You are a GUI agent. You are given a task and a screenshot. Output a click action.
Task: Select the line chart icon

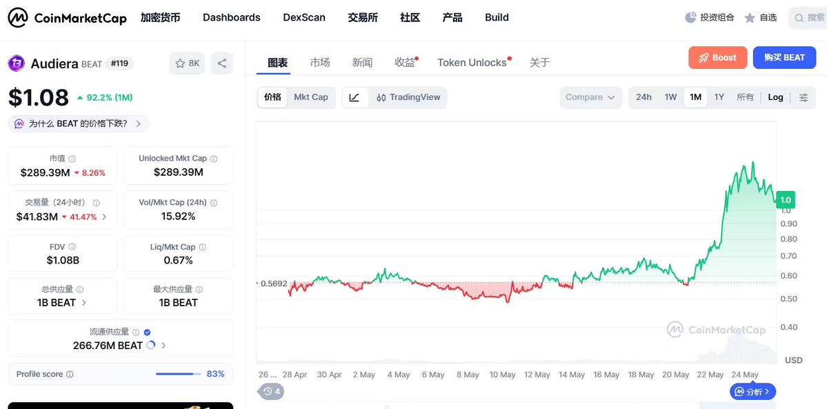[355, 98]
